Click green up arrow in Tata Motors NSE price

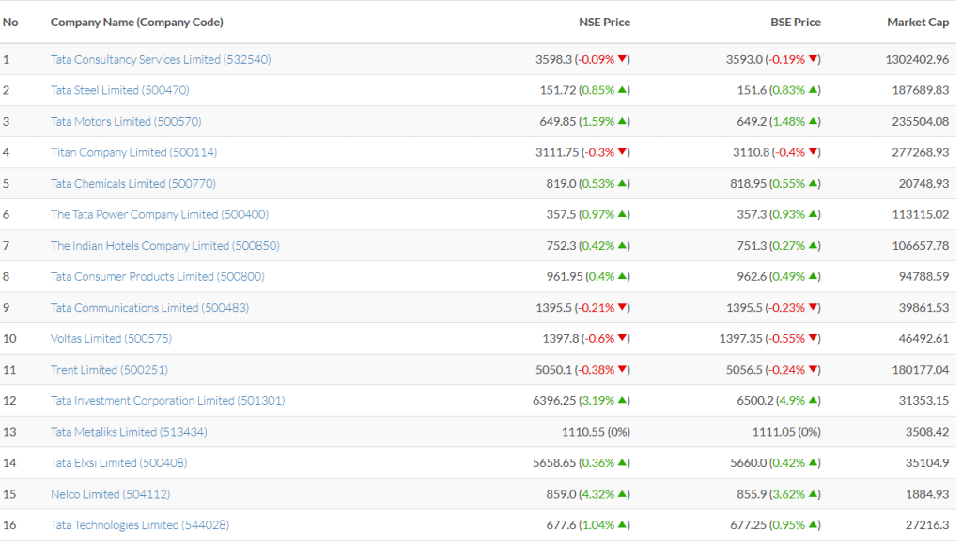point(622,121)
